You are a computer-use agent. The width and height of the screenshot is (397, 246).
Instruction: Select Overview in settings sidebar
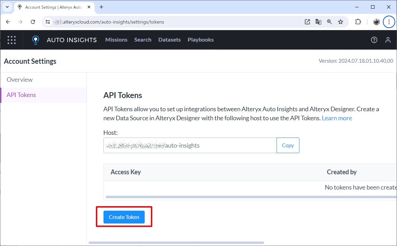[x=20, y=80]
